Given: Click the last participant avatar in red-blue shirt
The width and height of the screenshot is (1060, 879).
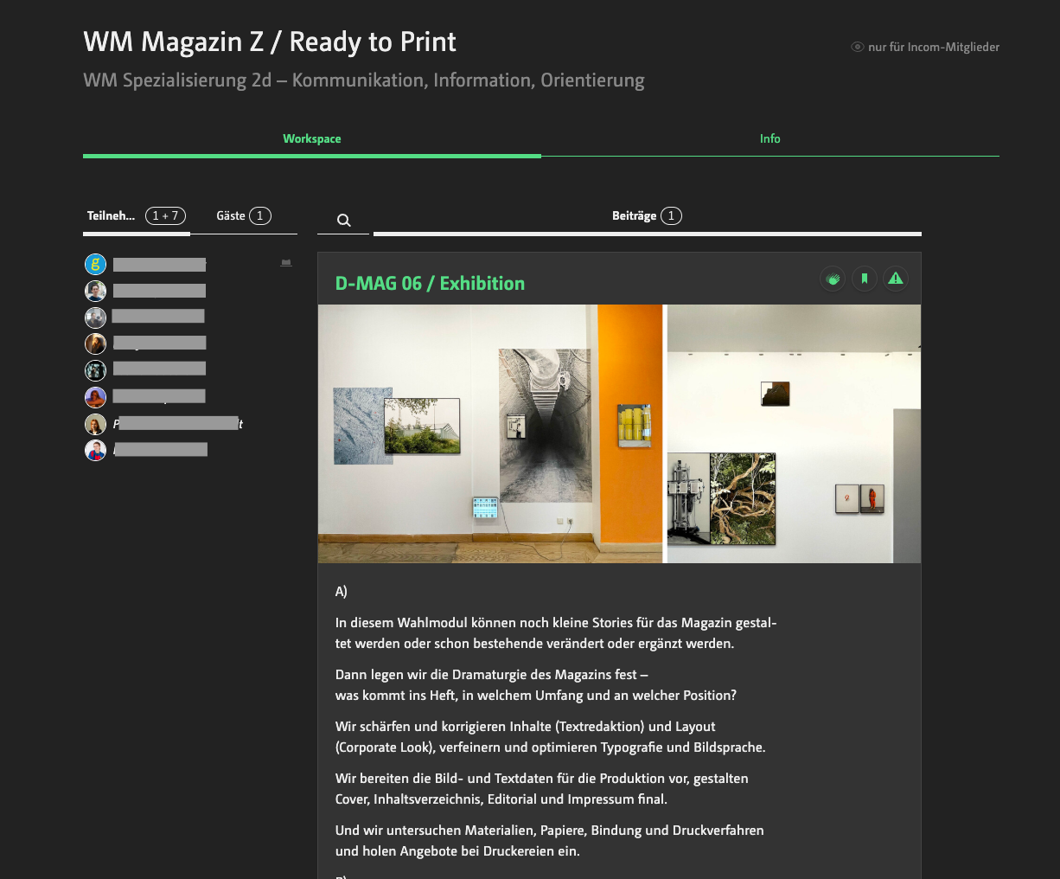Looking at the screenshot, I should [95, 450].
